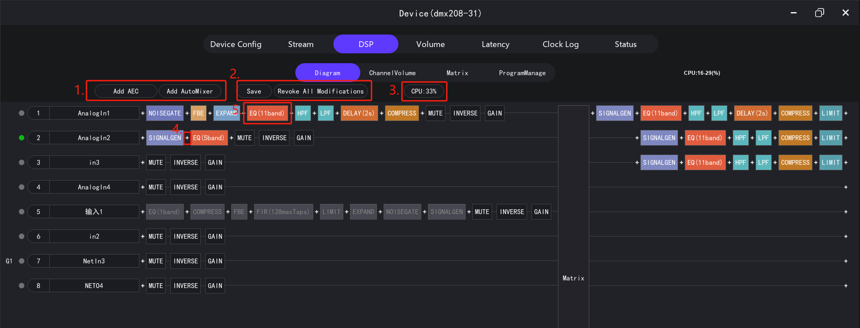Mute the NetIn3 channel
Image resolution: width=860 pixels, height=328 pixels.
tap(156, 261)
